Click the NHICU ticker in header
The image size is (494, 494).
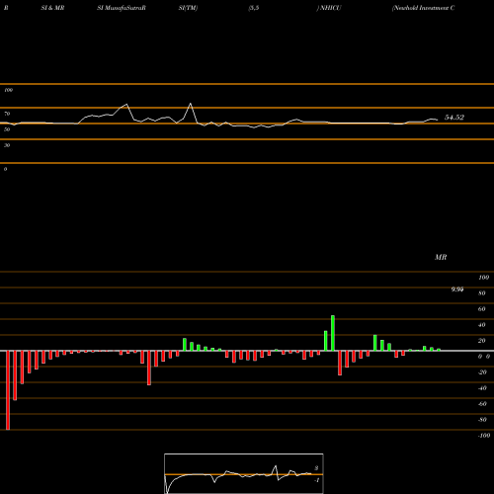click(x=330, y=8)
